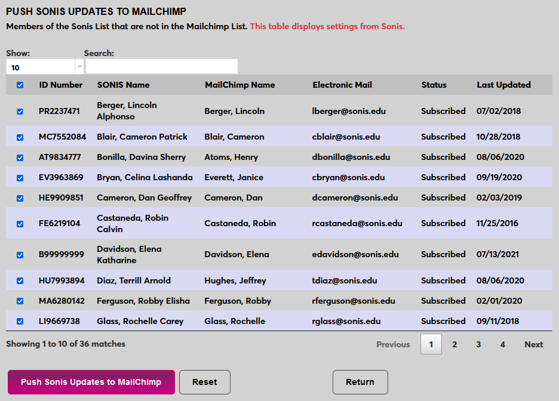Image resolution: width=559 pixels, height=401 pixels.
Task: Click date 11/25/2016 in Last Updated
Action: pyautogui.click(x=497, y=223)
